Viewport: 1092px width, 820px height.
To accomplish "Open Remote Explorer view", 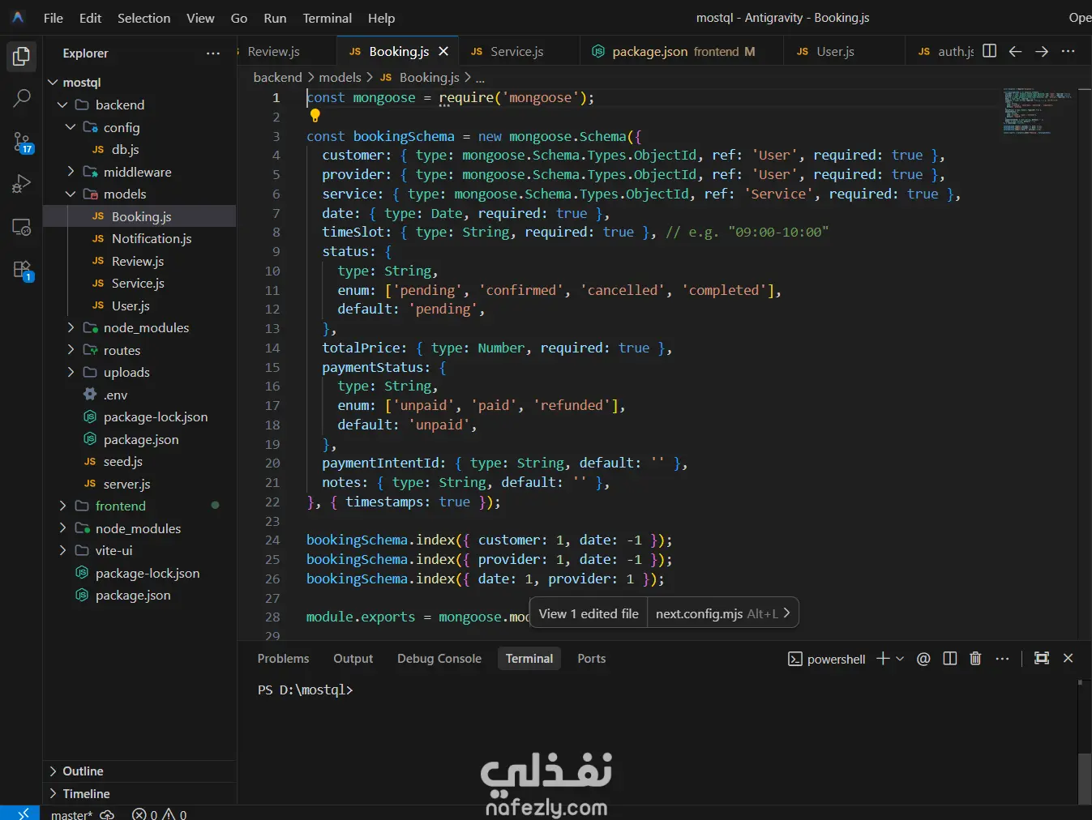I will click(x=22, y=227).
